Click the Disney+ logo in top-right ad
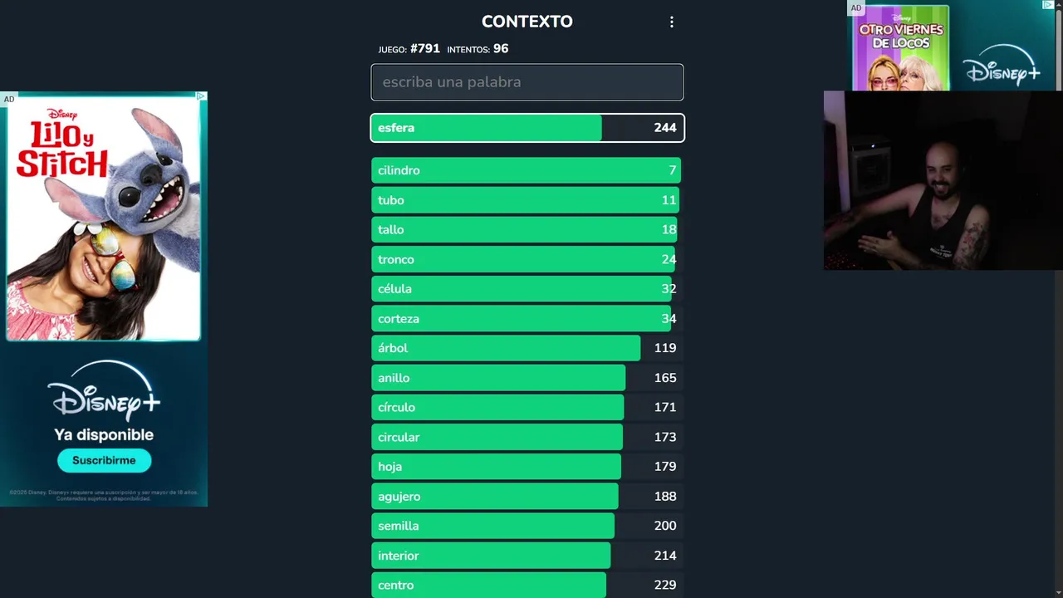The height and width of the screenshot is (598, 1063). click(1002, 66)
